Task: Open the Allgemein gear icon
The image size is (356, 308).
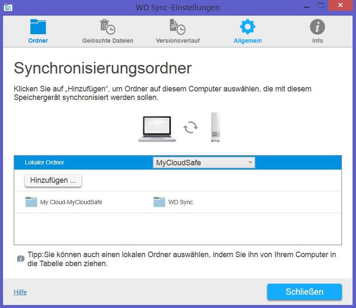Action: tap(248, 26)
